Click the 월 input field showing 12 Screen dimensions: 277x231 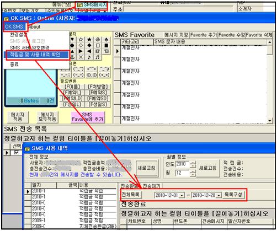point(183,173)
